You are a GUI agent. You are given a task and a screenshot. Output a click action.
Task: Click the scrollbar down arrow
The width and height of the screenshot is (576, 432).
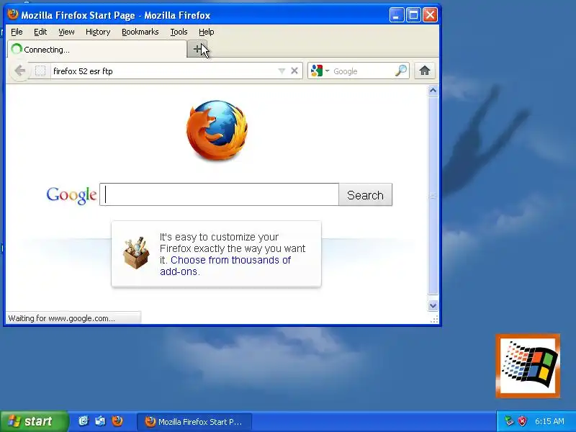[x=433, y=305]
